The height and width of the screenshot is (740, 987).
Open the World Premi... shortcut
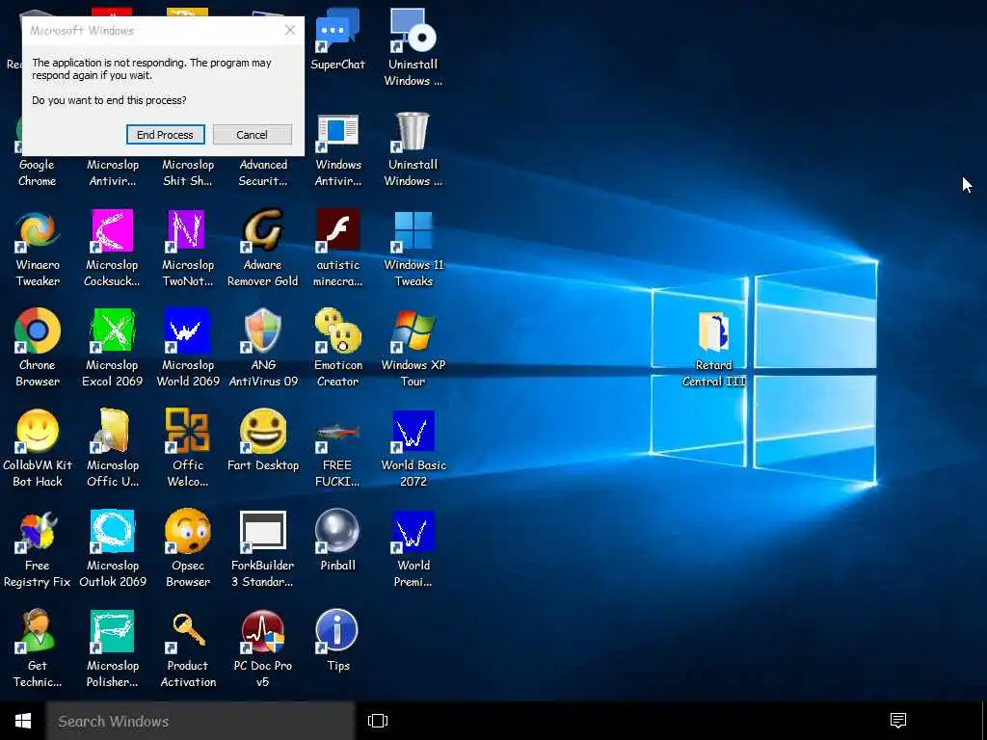tap(413, 548)
